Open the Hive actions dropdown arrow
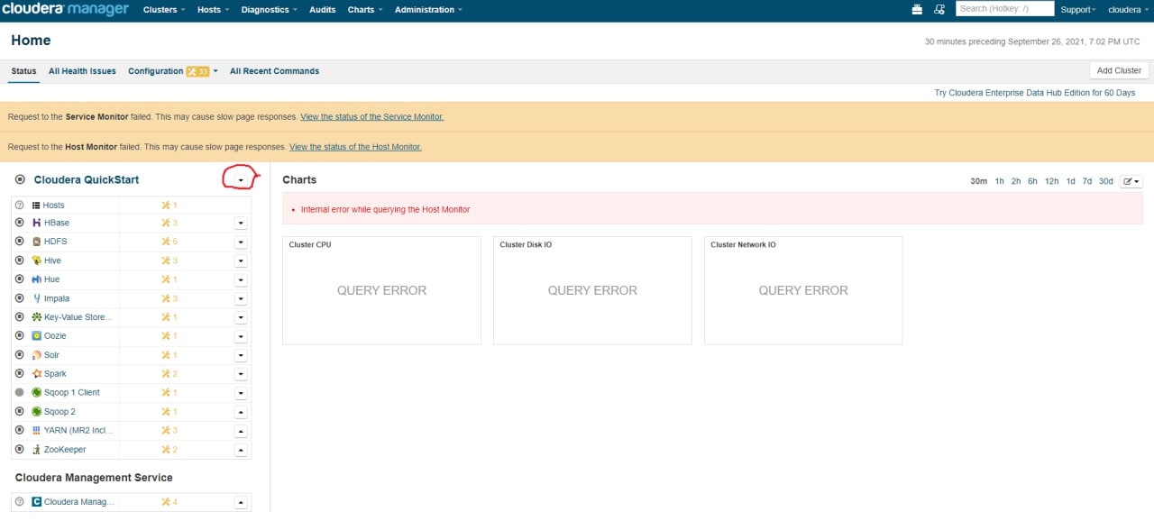Viewport: 1154px width, 521px height. (241, 260)
